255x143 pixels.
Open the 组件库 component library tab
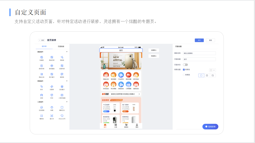[x=44, y=47]
